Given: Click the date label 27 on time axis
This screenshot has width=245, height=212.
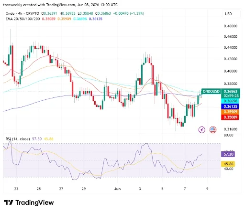Looking at the screenshot, I should [x=61, y=189].
